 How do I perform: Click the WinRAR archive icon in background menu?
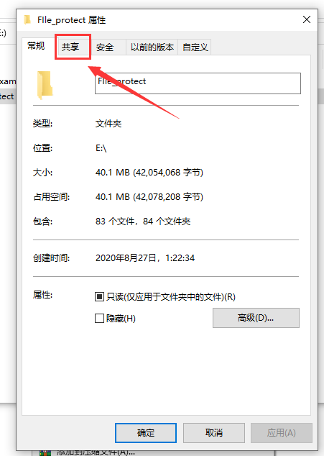click(x=45, y=453)
